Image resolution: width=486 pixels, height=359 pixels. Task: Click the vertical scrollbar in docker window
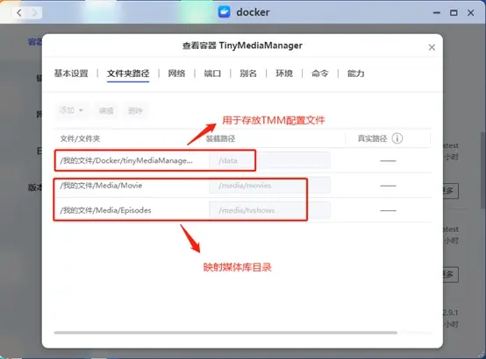click(482, 170)
